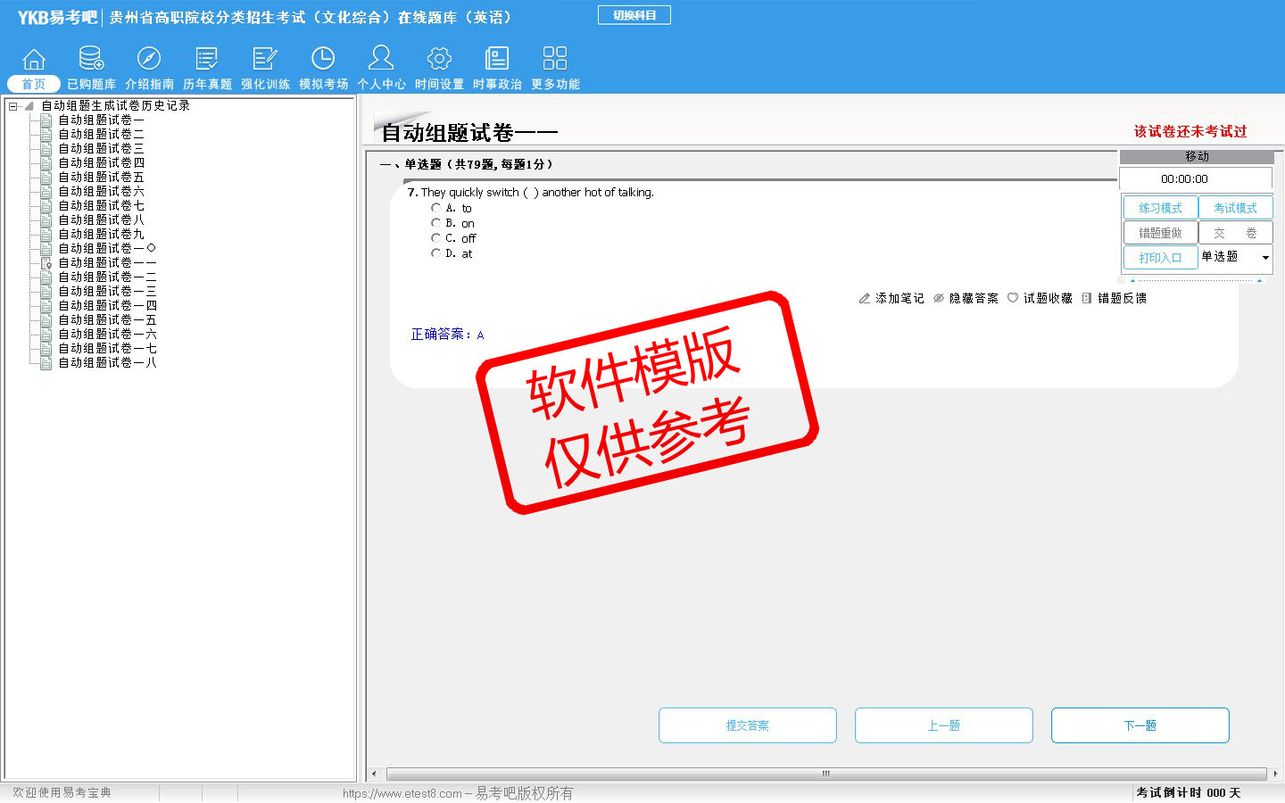Open the 已购题库 database icon
Screen dimensions: 1285x803
pos(91,59)
